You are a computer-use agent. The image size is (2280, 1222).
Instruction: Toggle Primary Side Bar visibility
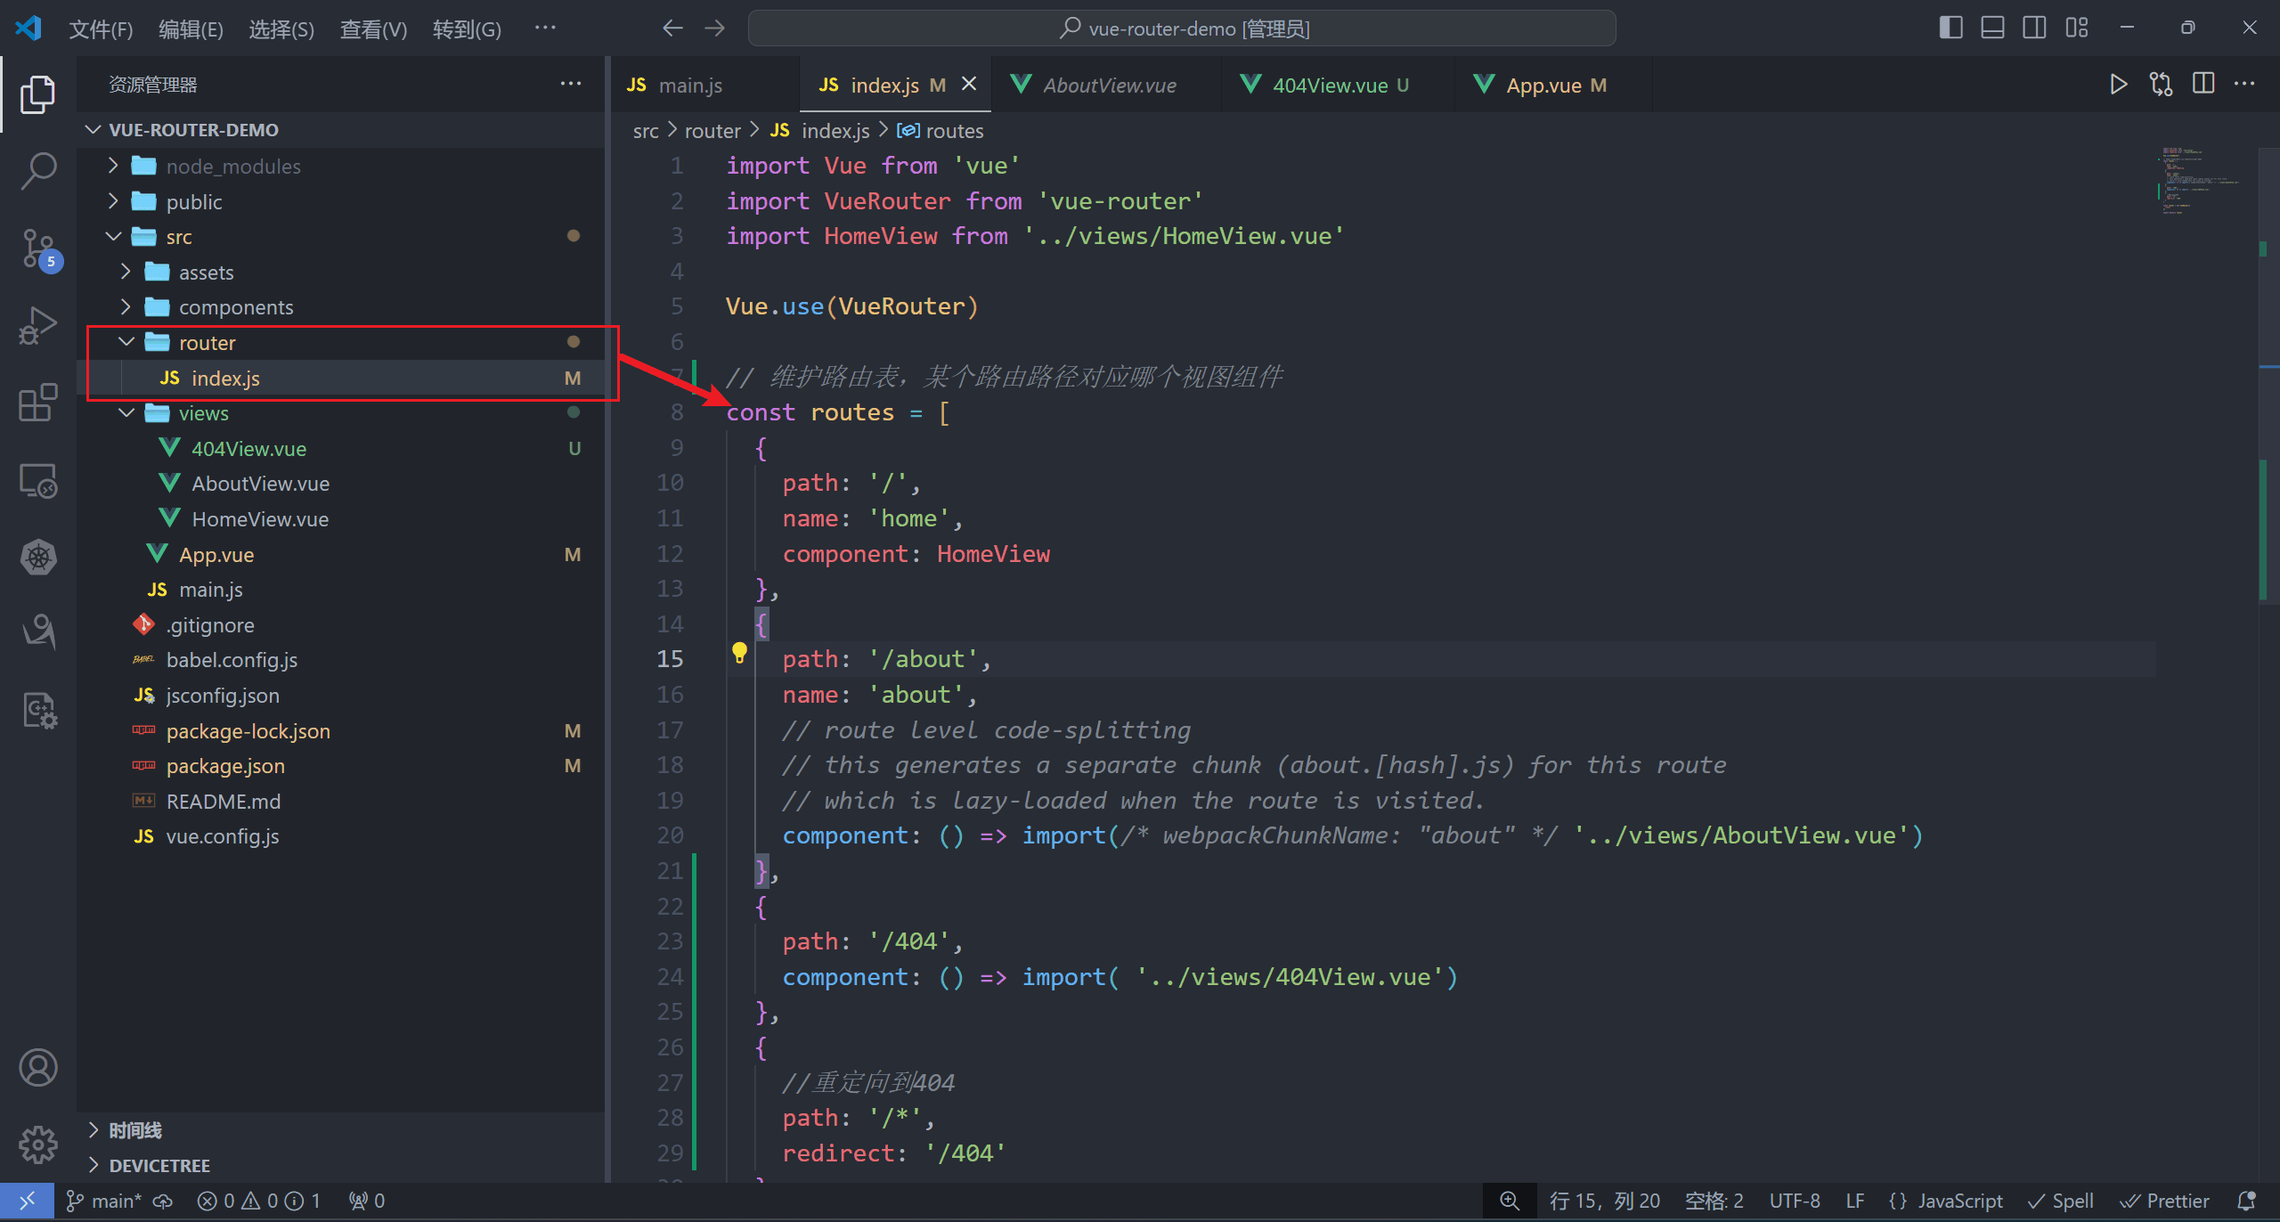[x=1950, y=28]
